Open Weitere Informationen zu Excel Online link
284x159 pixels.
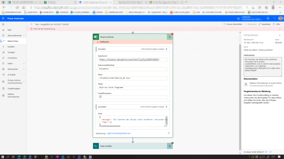tap(265, 83)
